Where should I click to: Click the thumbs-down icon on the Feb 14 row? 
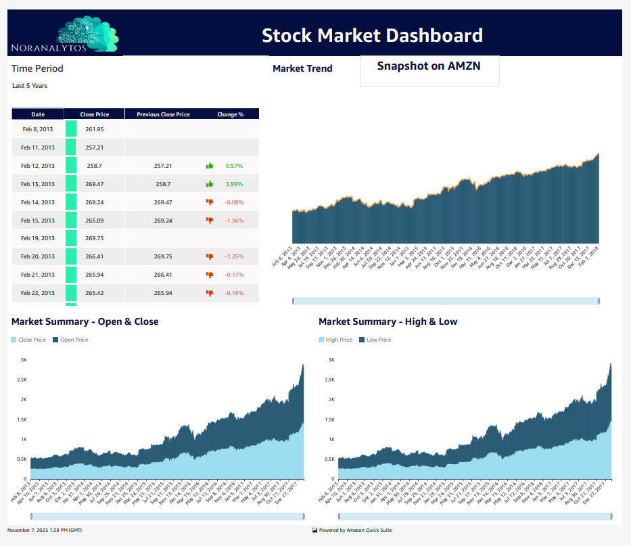pos(210,202)
